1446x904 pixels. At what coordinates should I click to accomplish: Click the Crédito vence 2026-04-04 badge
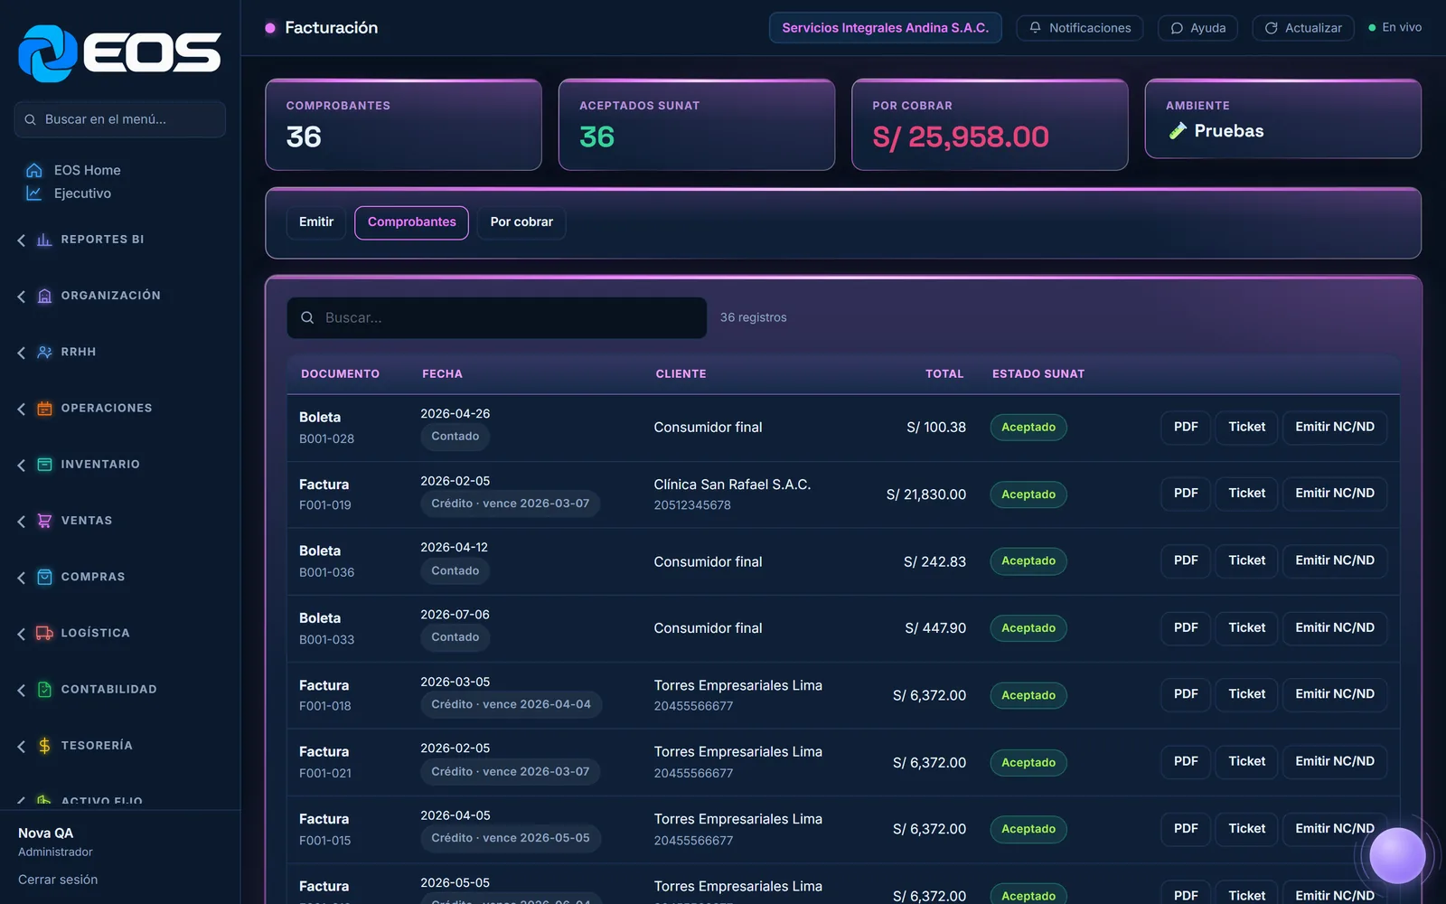point(511,704)
